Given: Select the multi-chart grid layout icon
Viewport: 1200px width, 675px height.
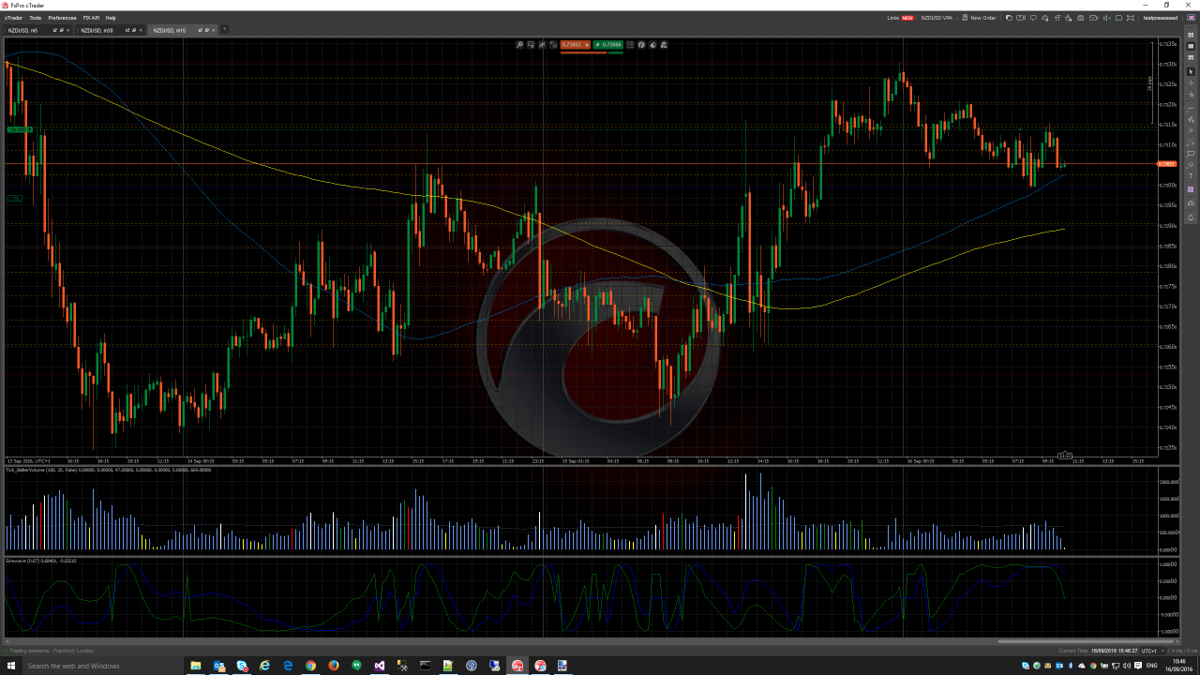Looking at the screenshot, I should (1192, 34).
